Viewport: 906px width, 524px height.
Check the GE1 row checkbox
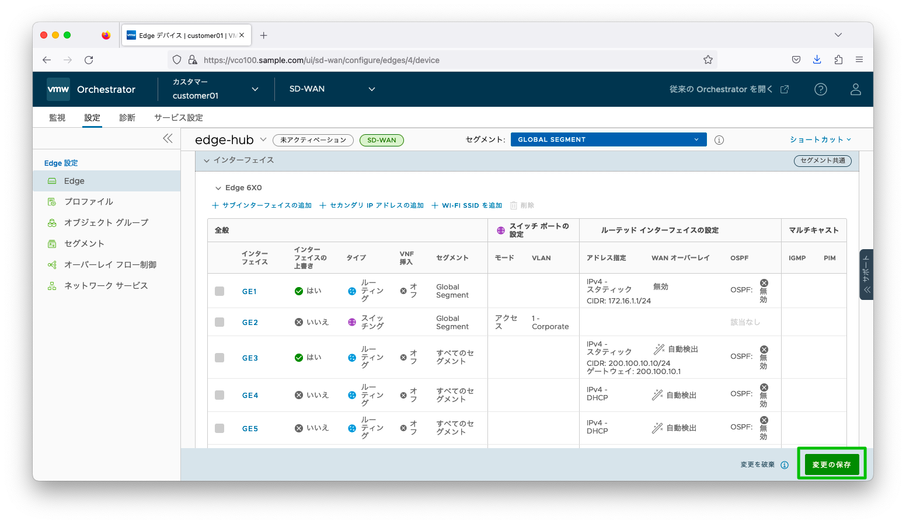coord(219,291)
